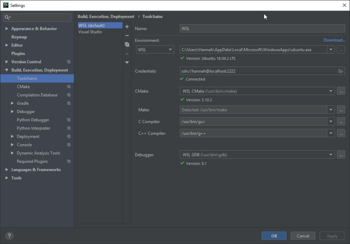This screenshot has width=350, height=244.
Task: Expand the Debugger subsection
Action: point(12,111)
